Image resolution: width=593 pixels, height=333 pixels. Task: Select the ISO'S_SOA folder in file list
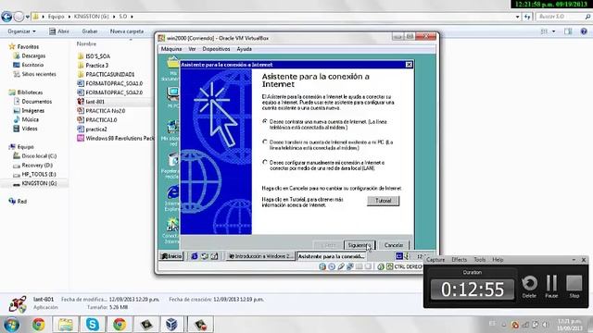pos(97,56)
